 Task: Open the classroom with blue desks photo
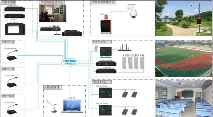click(x=184, y=98)
